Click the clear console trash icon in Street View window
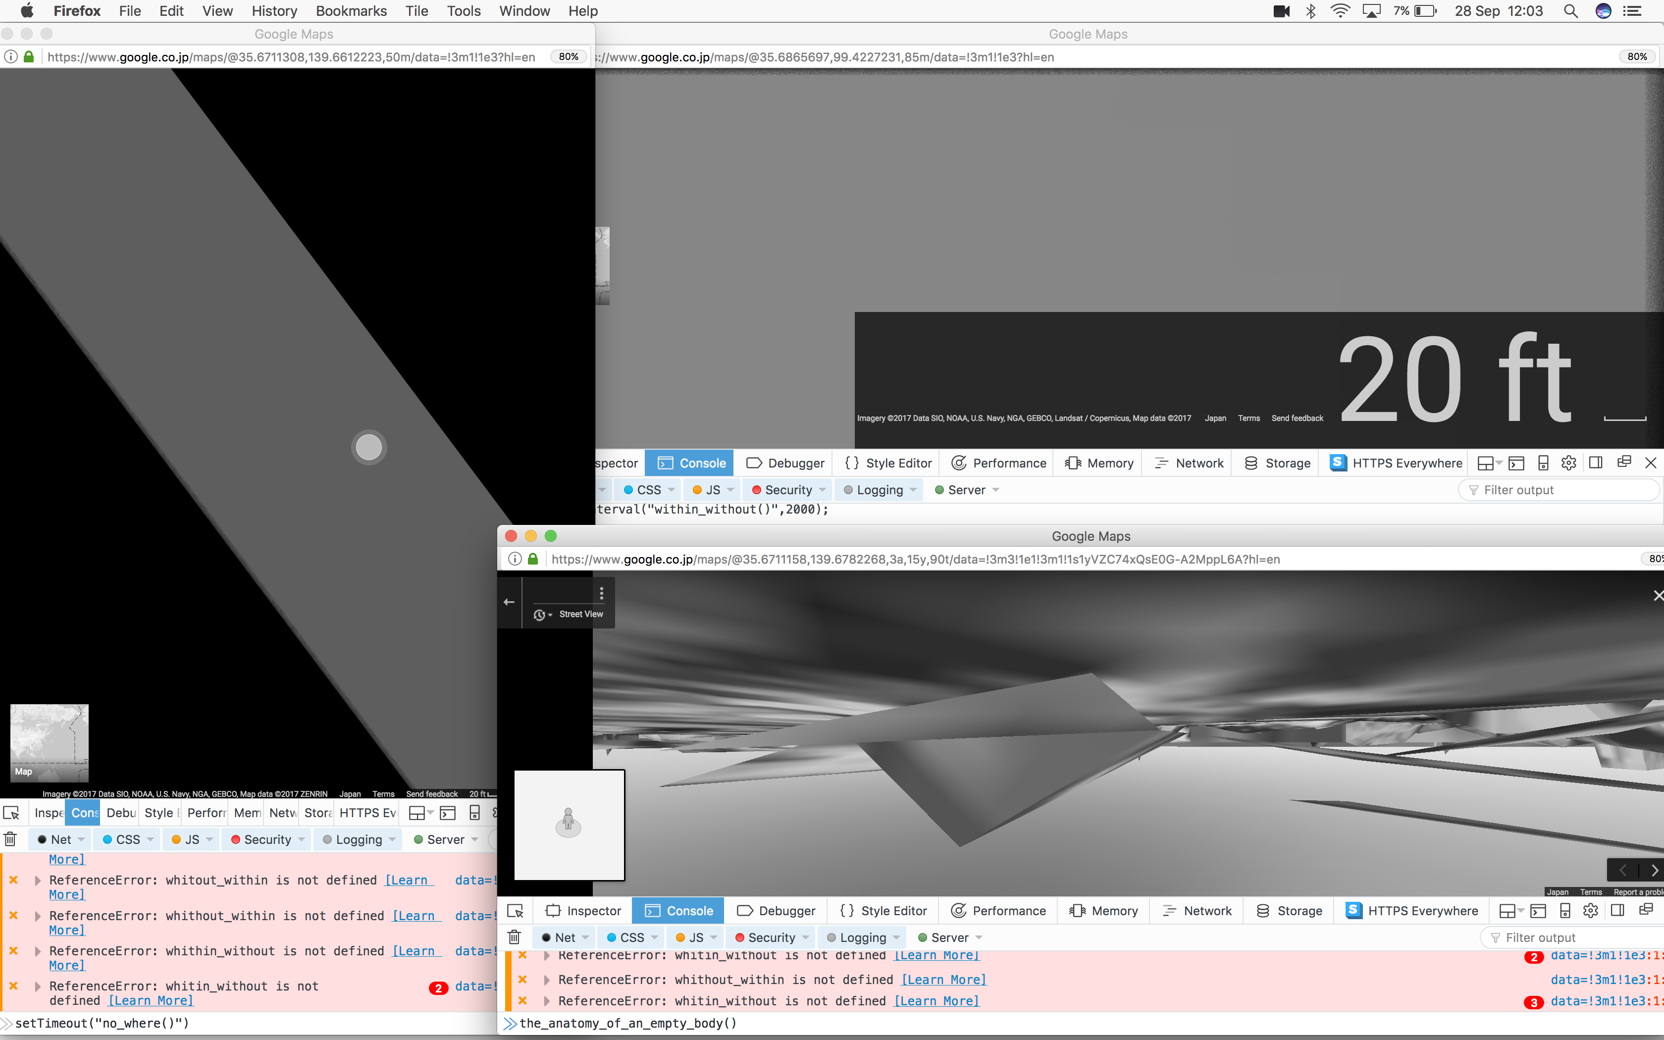Image resolution: width=1664 pixels, height=1040 pixels. pyautogui.click(x=514, y=937)
